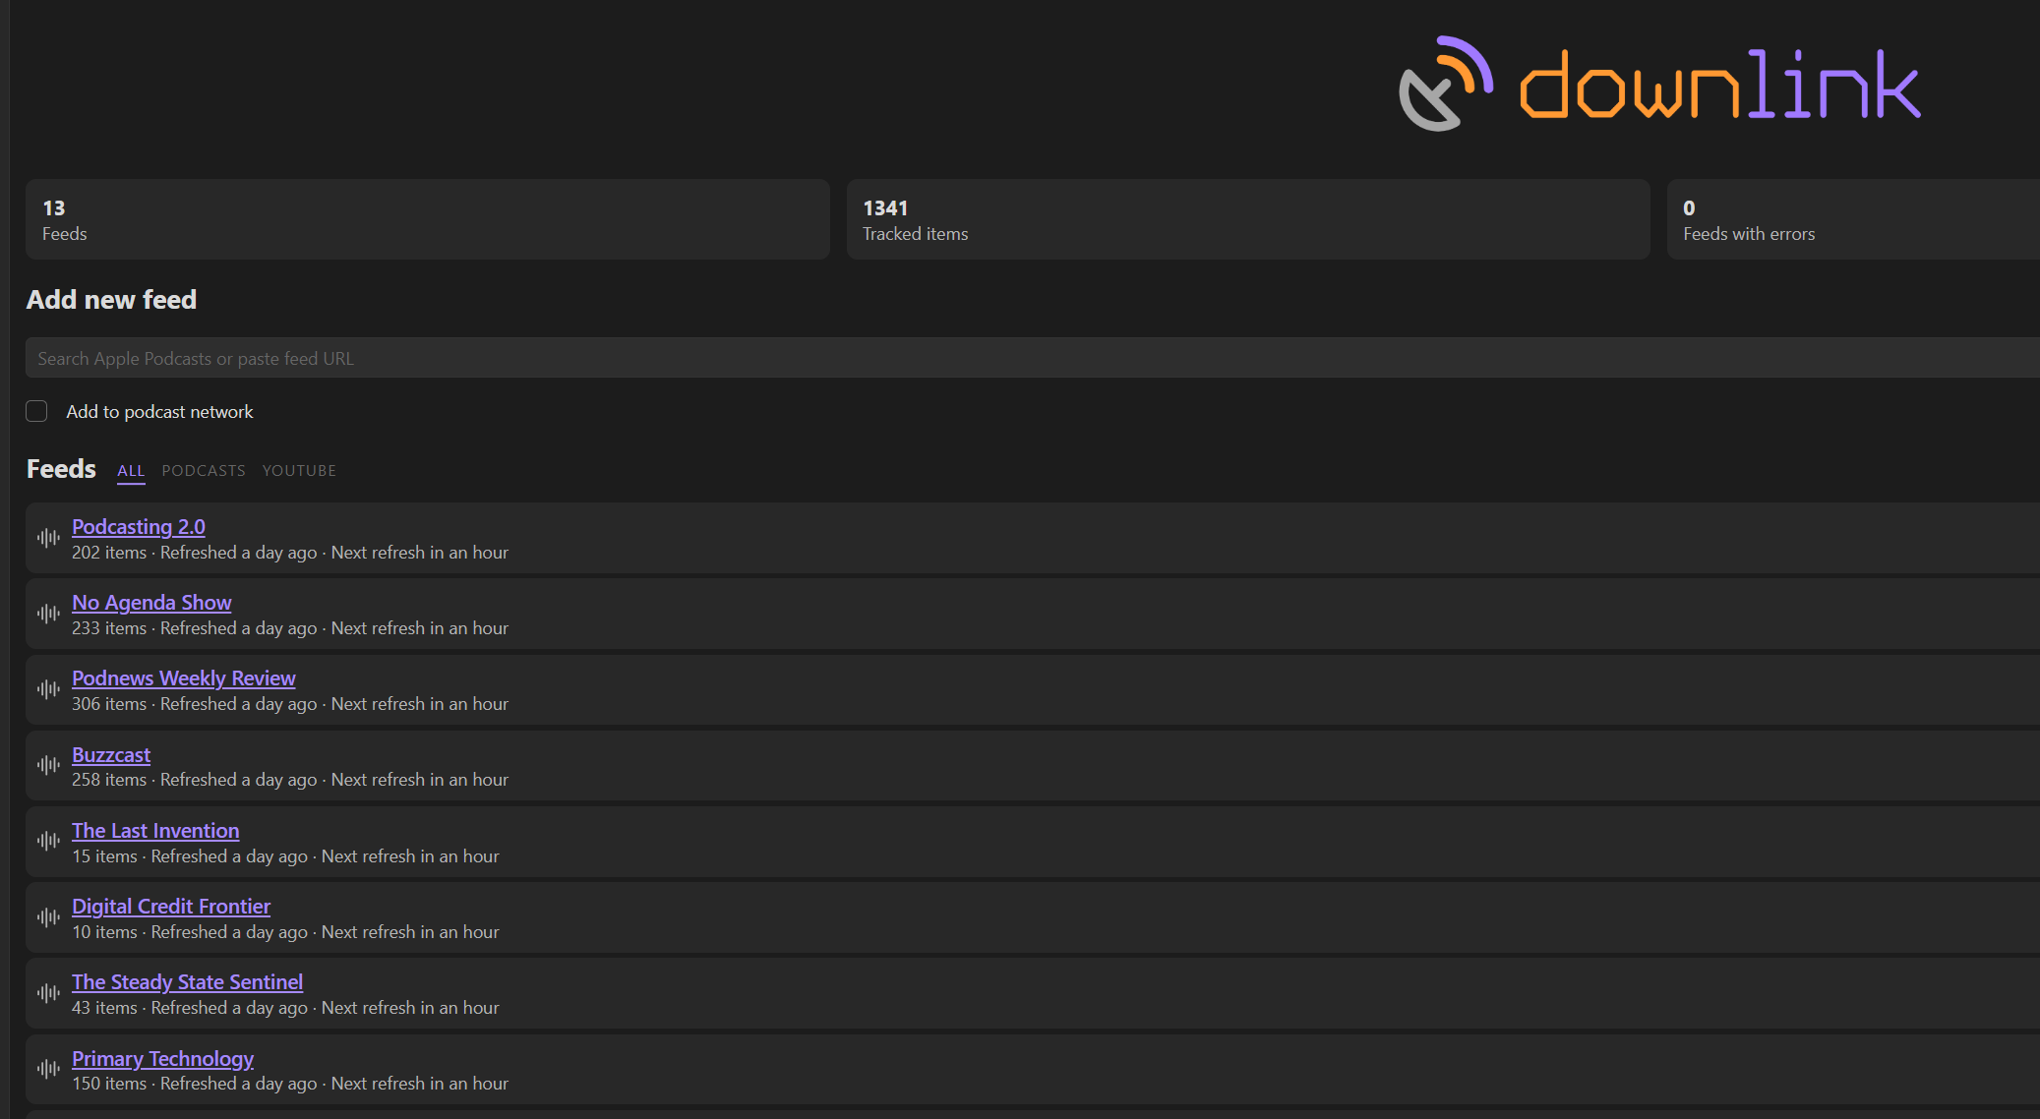Switch to the ALL feeds tab
Screen dimensions: 2040x1119
pyautogui.click(x=131, y=471)
